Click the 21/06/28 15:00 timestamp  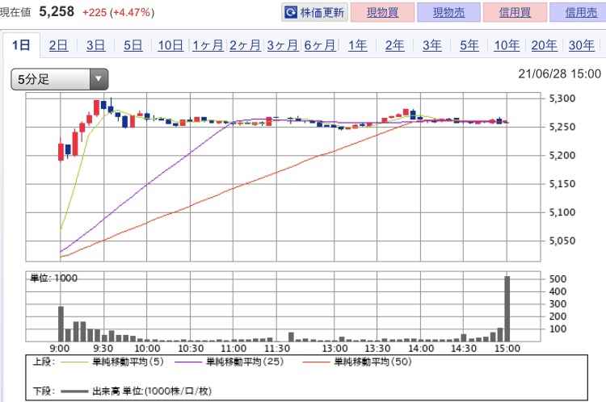(x=560, y=73)
